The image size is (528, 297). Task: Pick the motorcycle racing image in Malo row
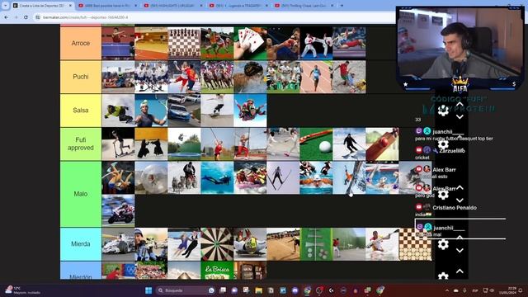click(x=118, y=210)
